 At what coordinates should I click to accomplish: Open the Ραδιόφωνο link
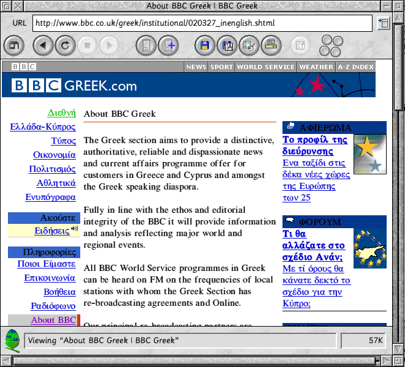coord(53,306)
